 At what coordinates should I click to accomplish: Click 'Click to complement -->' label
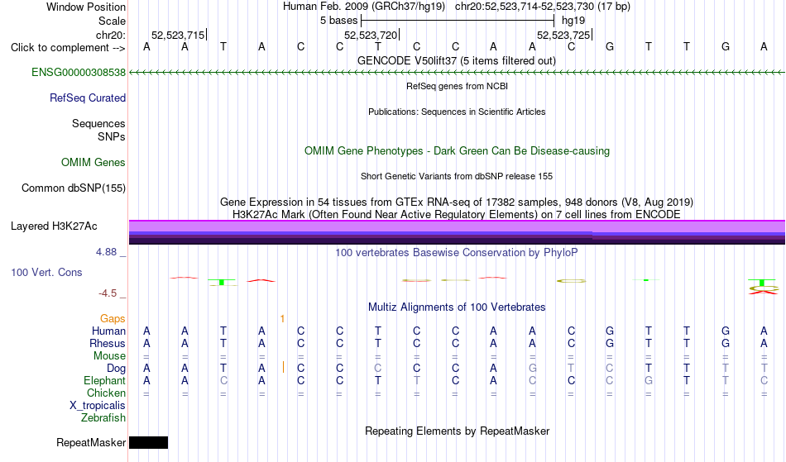pos(68,48)
